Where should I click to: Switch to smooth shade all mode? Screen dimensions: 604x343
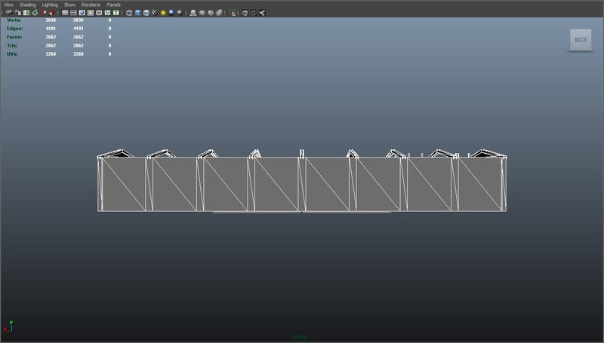[x=137, y=13]
